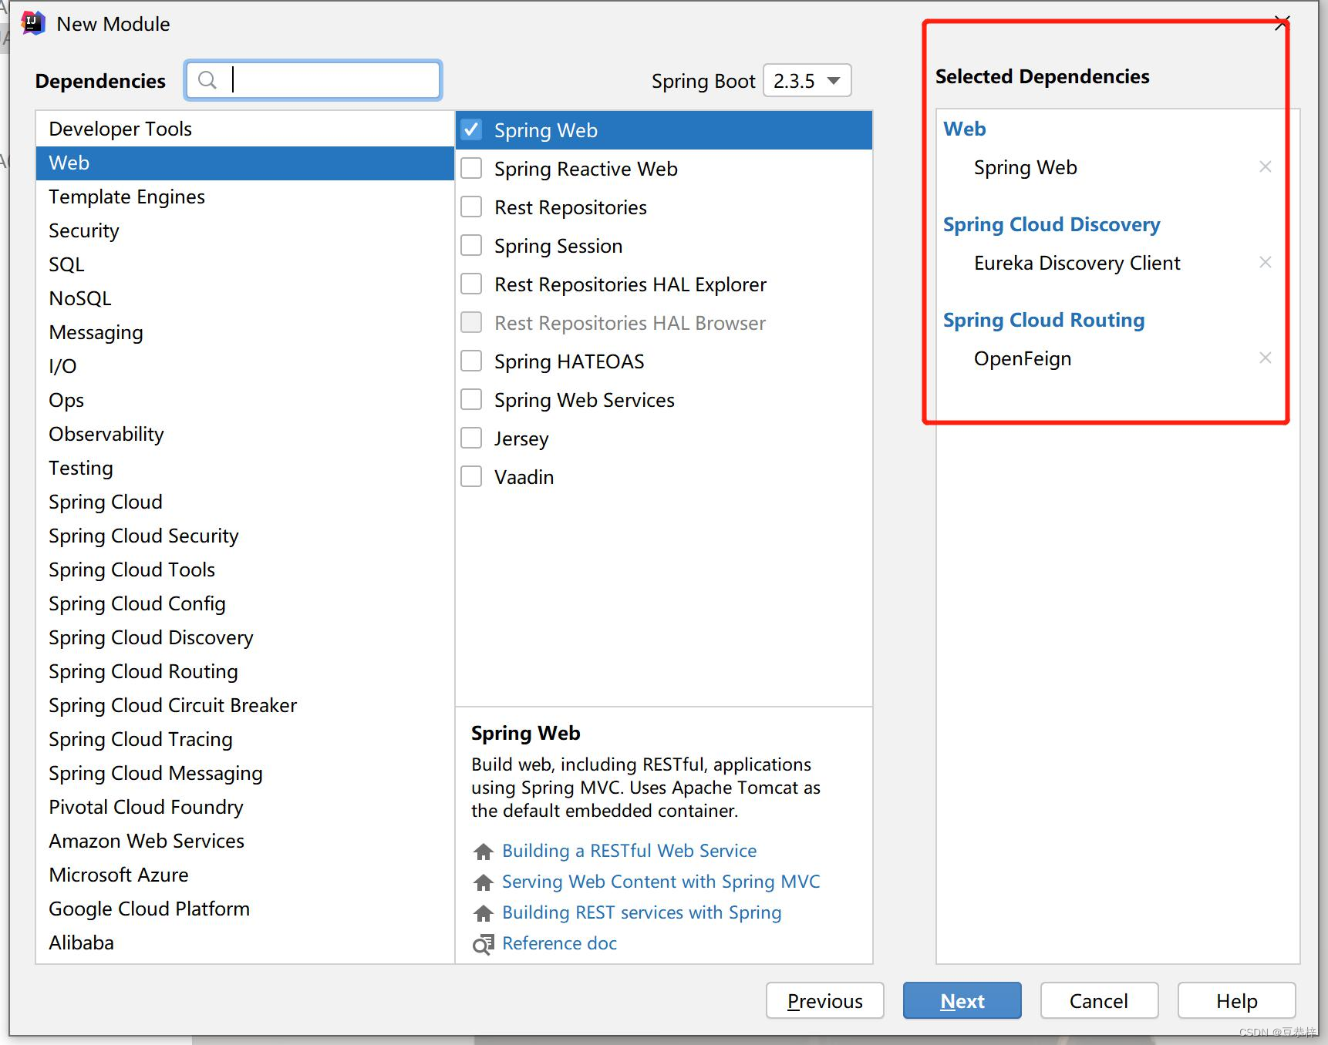
Task: Select the Spring Cloud category
Action: pyautogui.click(x=244, y=502)
